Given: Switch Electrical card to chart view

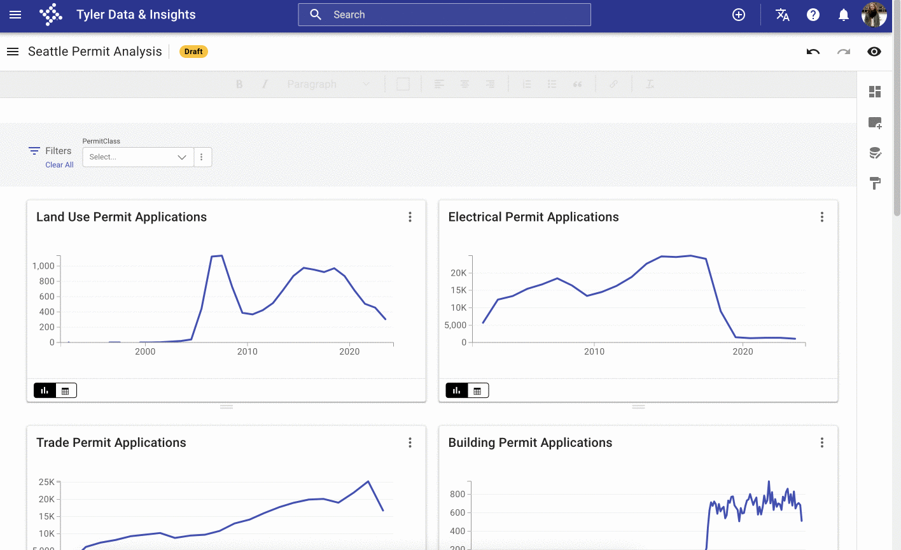Looking at the screenshot, I should tap(457, 390).
